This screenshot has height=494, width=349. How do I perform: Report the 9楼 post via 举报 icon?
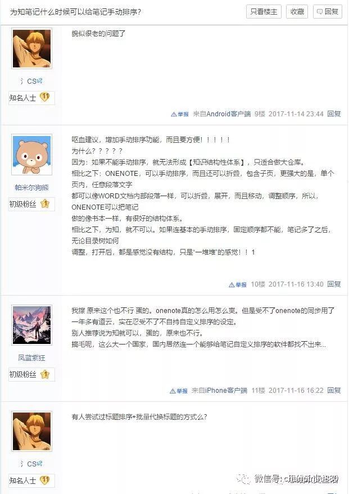pos(180,114)
